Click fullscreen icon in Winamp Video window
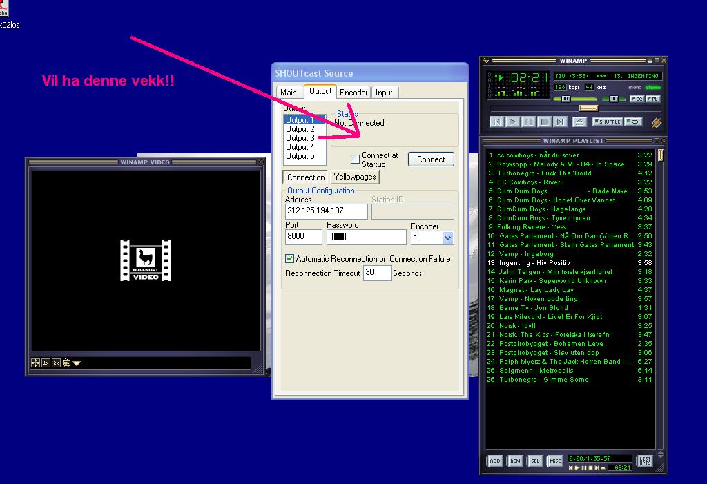707x484 pixels. point(36,362)
